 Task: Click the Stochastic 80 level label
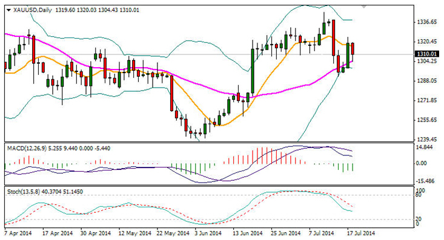point(419,195)
